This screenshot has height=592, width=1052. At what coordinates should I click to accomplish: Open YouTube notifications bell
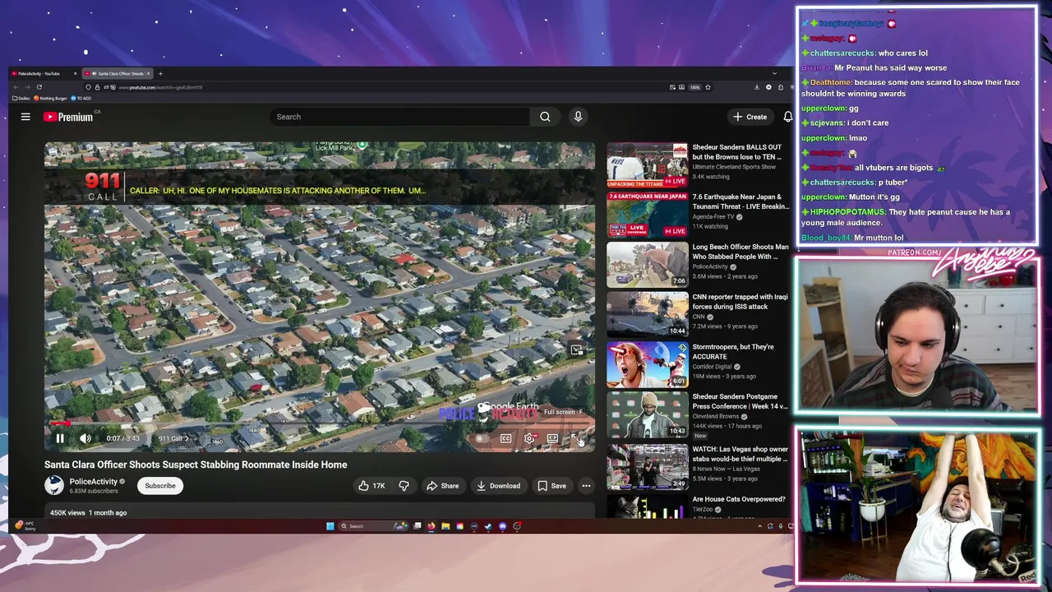point(787,117)
